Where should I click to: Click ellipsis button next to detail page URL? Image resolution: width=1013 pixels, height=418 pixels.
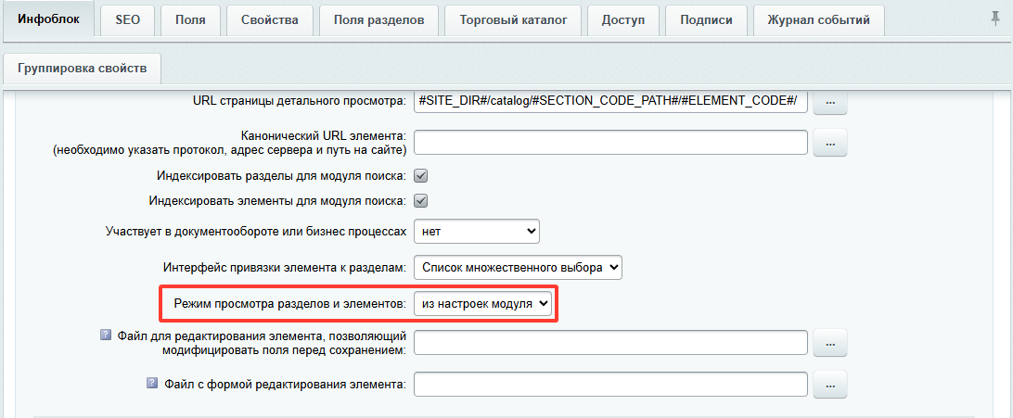point(829,103)
